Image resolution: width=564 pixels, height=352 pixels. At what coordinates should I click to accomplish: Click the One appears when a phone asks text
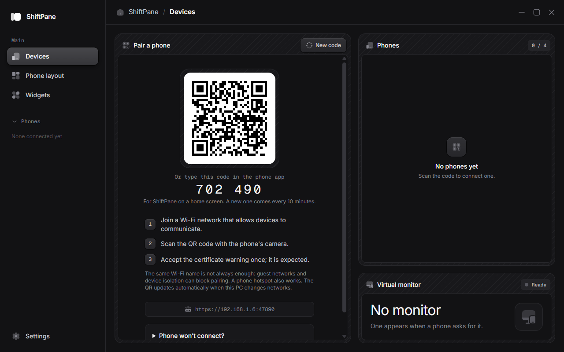pos(427,326)
